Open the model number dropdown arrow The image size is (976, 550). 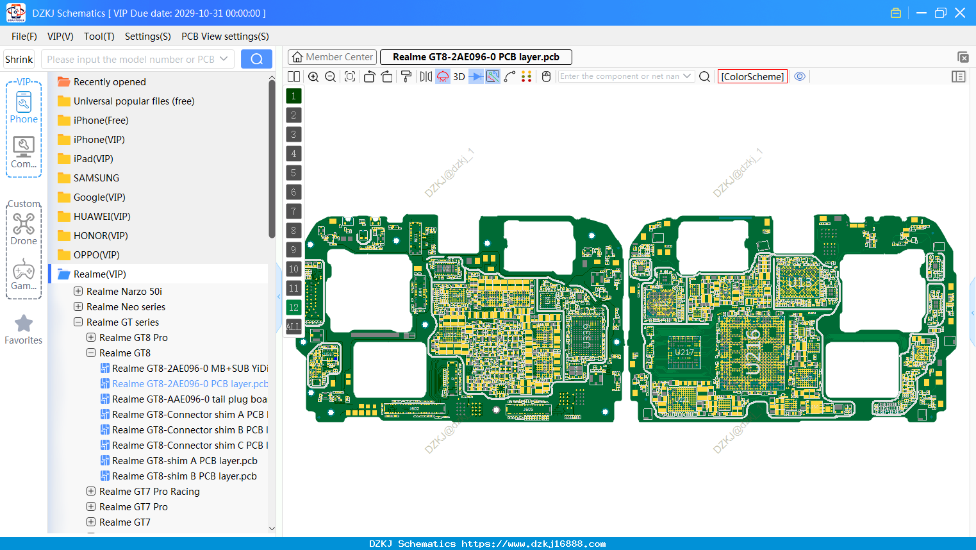224,59
